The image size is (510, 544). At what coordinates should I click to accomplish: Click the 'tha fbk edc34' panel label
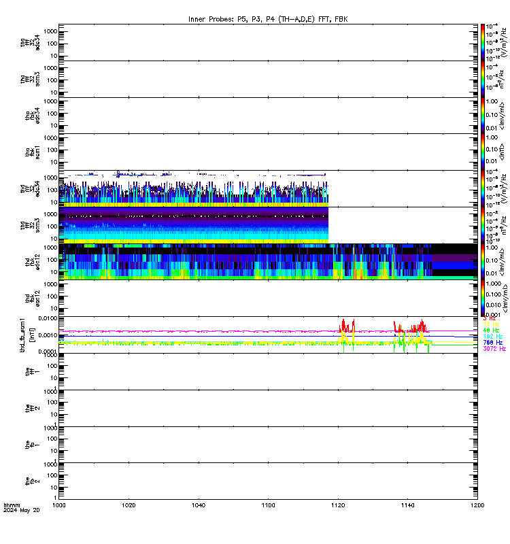33,116
